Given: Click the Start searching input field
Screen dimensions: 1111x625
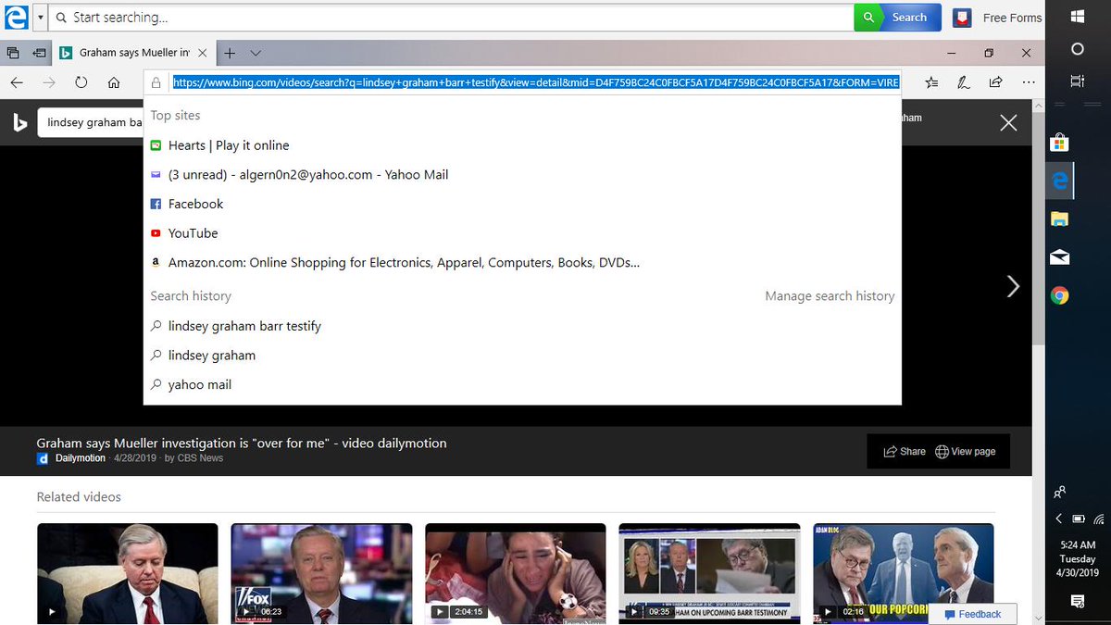Looking at the screenshot, I should (452, 18).
